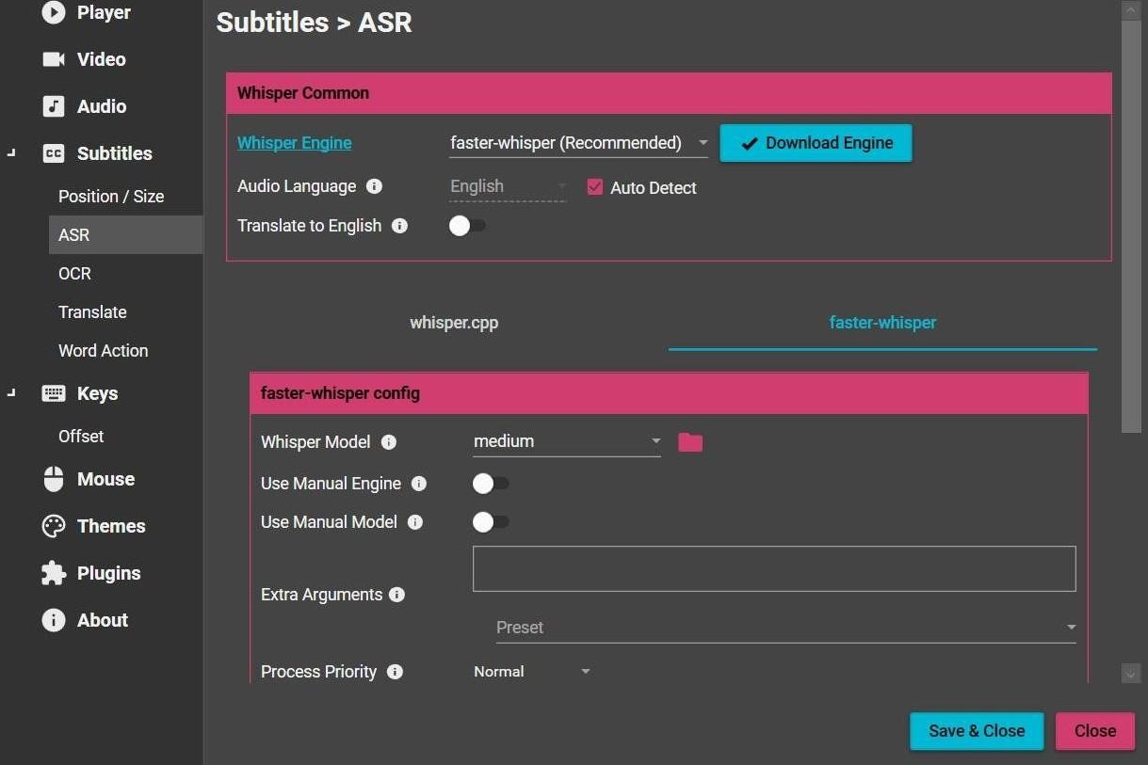
Task: Open Mouse settings via mouse icon
Action: (x=54, y=479)
